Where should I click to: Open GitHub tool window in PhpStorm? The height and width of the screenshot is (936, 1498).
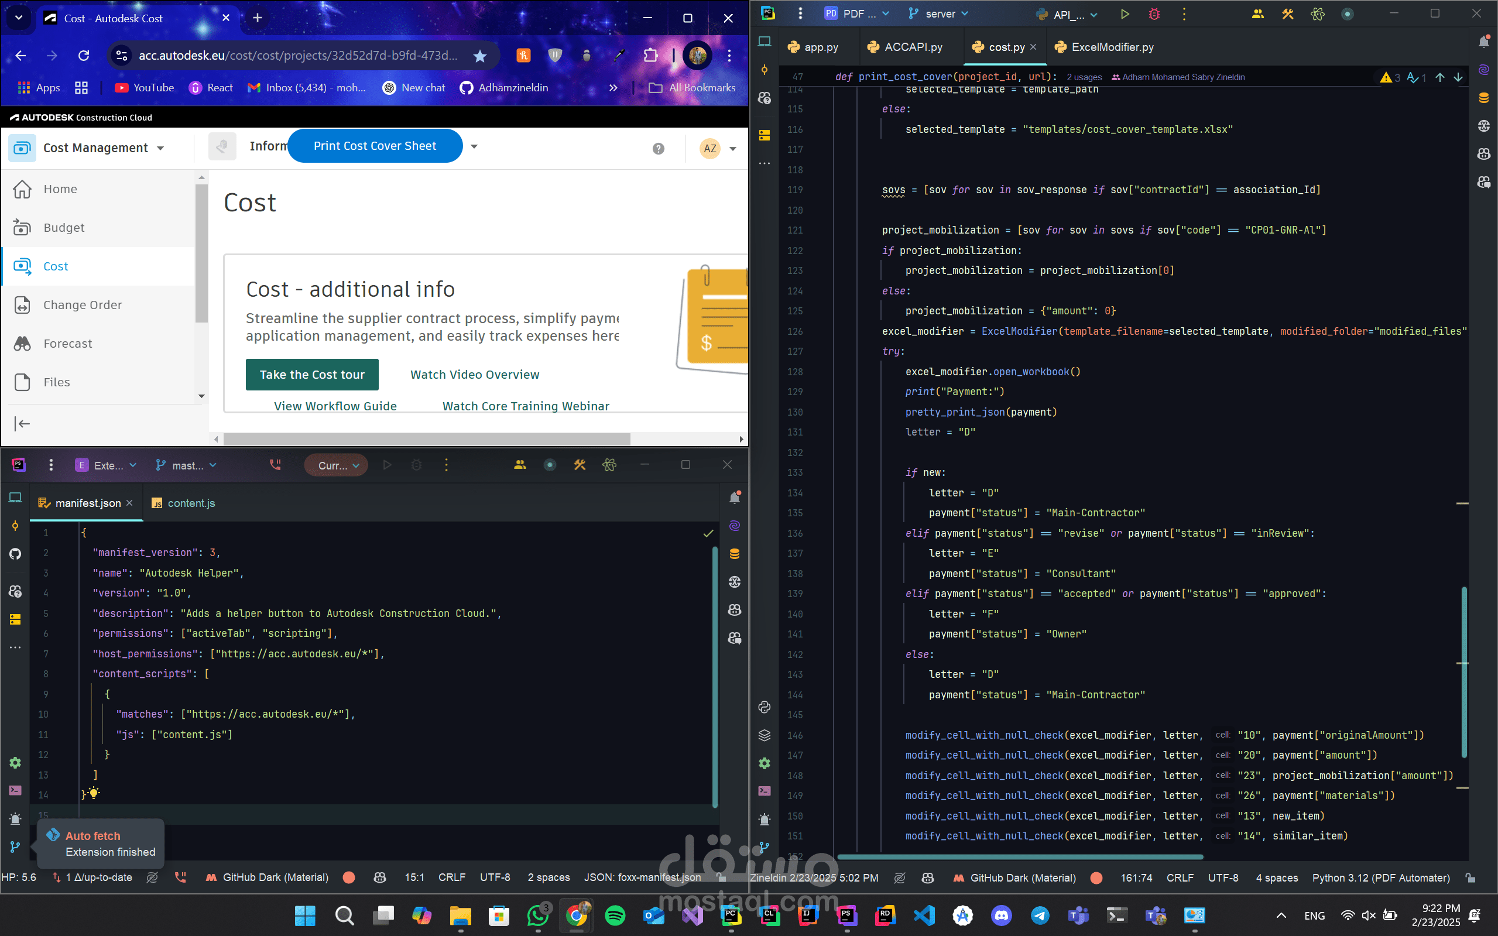click(15, 554)
